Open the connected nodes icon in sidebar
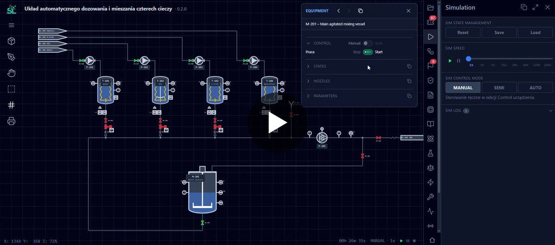Screen dimensions: 555x245 pos(431,51)
